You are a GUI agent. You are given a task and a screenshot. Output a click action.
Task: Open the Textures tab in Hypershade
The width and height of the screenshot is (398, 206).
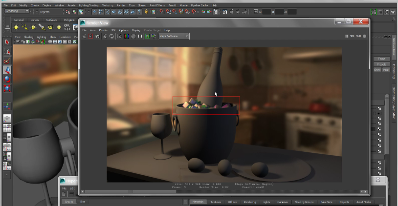216,202
